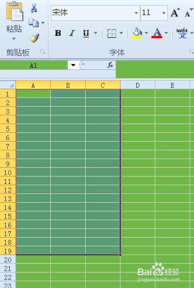Select row 15 header

coord(8,216)
